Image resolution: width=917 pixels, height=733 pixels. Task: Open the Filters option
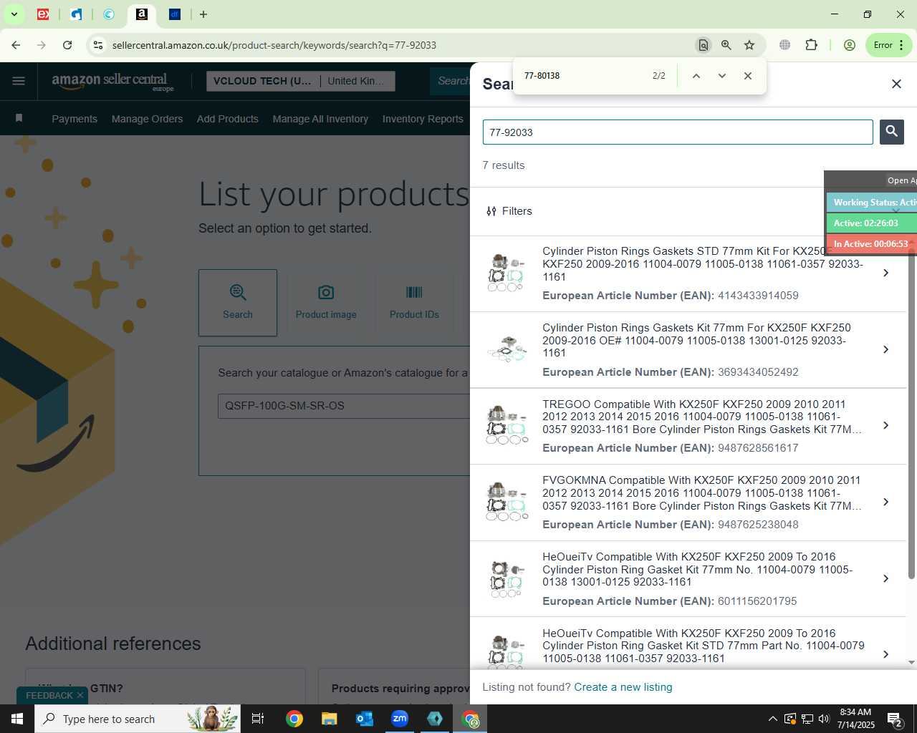(x=509, y=211)
